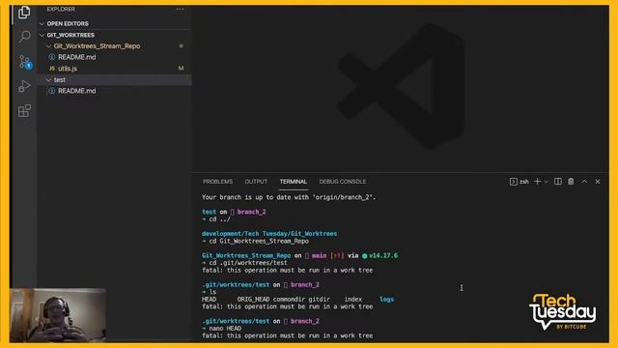Switch to the Debug Console tab
Viewport: 618px width, 348px height.
(343, 182)
